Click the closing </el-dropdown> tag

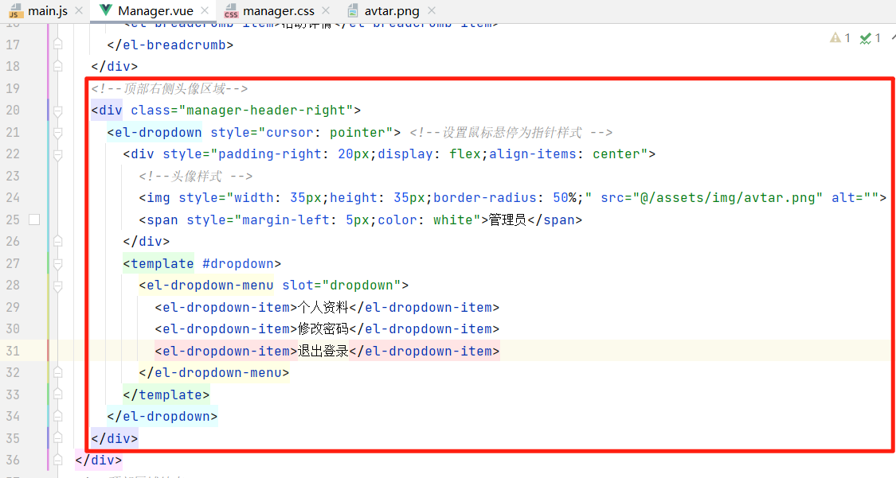pos(162,417)
